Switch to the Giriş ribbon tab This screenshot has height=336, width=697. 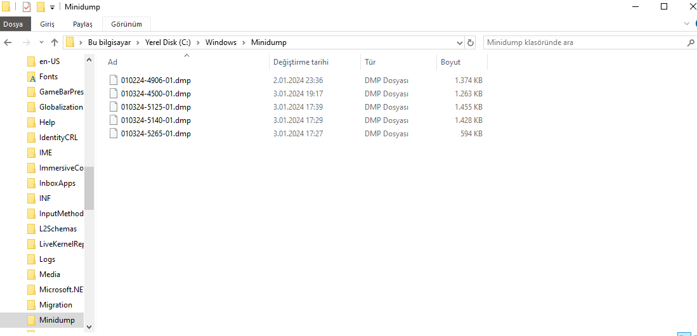tap(47, 24)
